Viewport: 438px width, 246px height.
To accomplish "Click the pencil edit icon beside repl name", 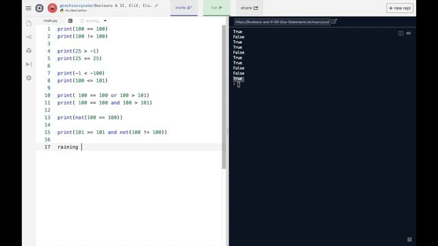I will [157, 5].
